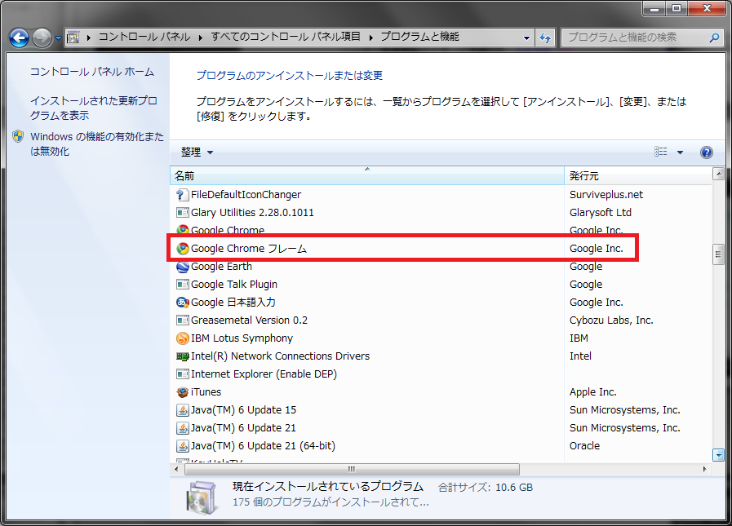The width and height of the screenshot is (732, 526).
Task: Open インストールされた更新プログラムを表示 link
Action: (x=93, y=108)
